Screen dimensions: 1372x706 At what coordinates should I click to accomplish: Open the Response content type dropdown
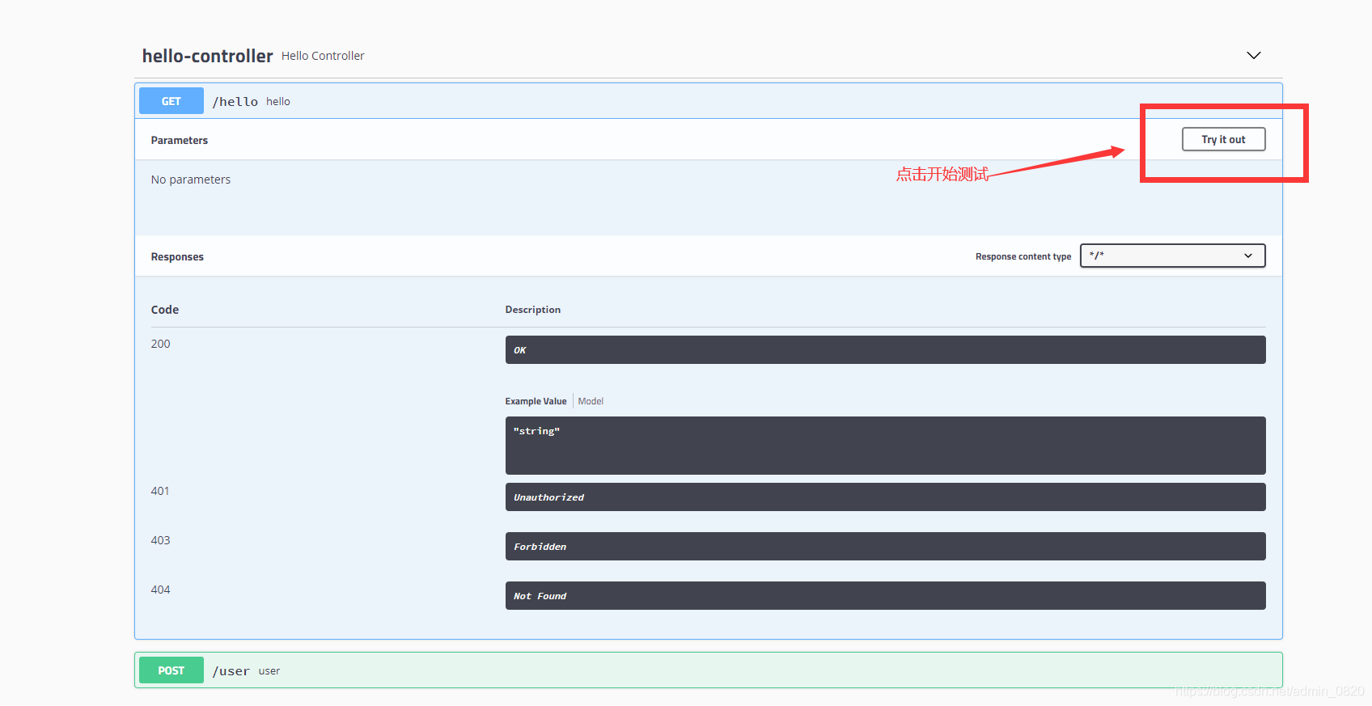(x=1172, y=256)
